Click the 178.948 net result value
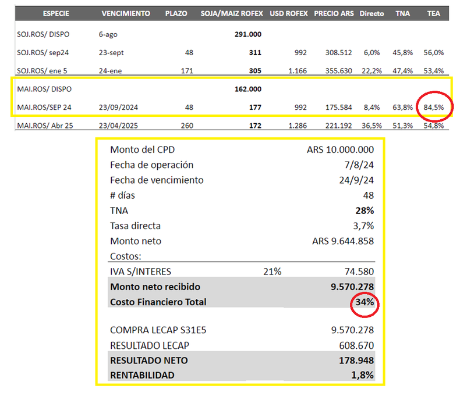The width and height of the screenshot is (460, 393). click(356, 360)
